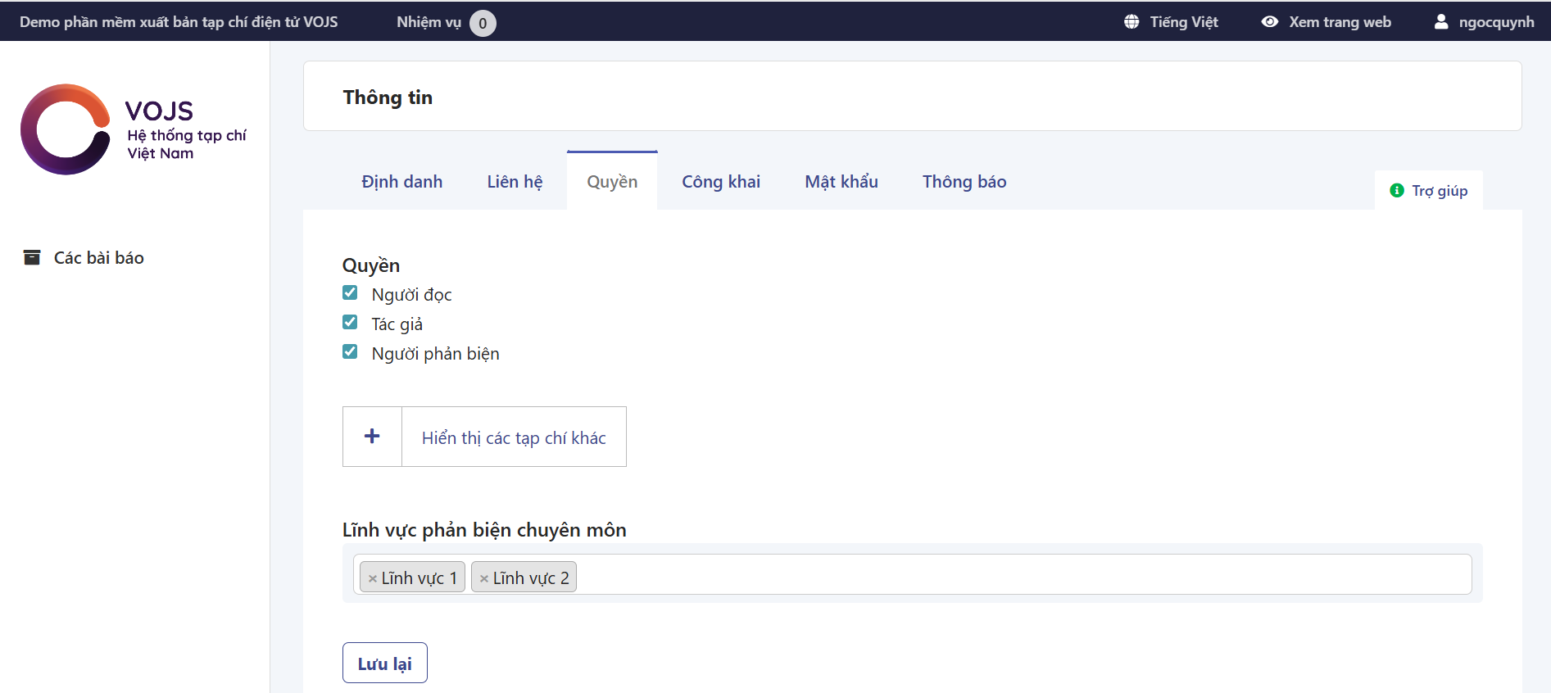This screenshot has height=693, width=1551.
Task: Remove the Lĩnh vực 1 tag
Action: pyautogui.click(x=373, y=578)
